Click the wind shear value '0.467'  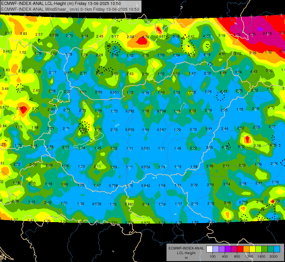[x=8, y=52]
